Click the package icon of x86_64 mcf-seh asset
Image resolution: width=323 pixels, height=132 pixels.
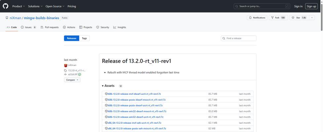point(106,122)
